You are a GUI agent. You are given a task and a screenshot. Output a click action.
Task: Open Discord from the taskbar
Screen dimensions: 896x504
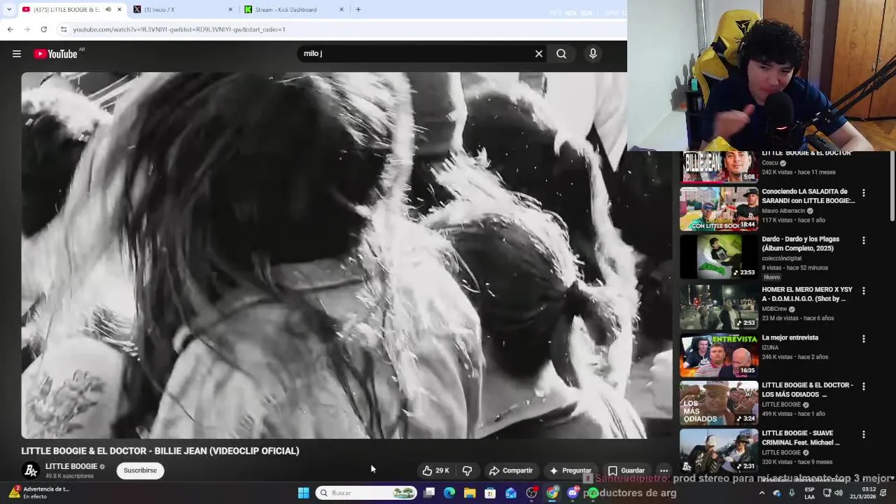coord(573,493)
